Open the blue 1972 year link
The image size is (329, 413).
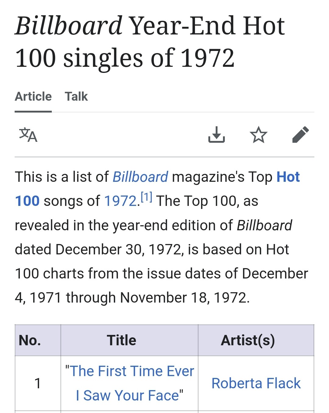pos(120,201)
